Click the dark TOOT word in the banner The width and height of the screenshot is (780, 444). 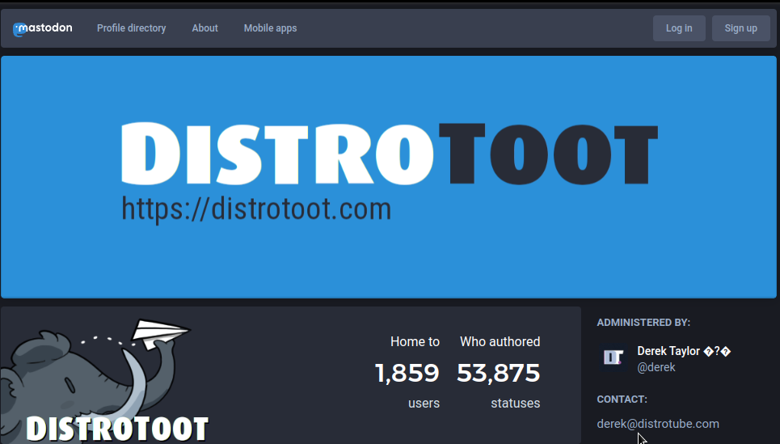(x=547, y=154)
